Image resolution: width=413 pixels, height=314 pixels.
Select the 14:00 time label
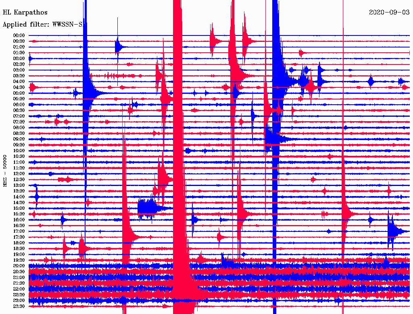19,197
